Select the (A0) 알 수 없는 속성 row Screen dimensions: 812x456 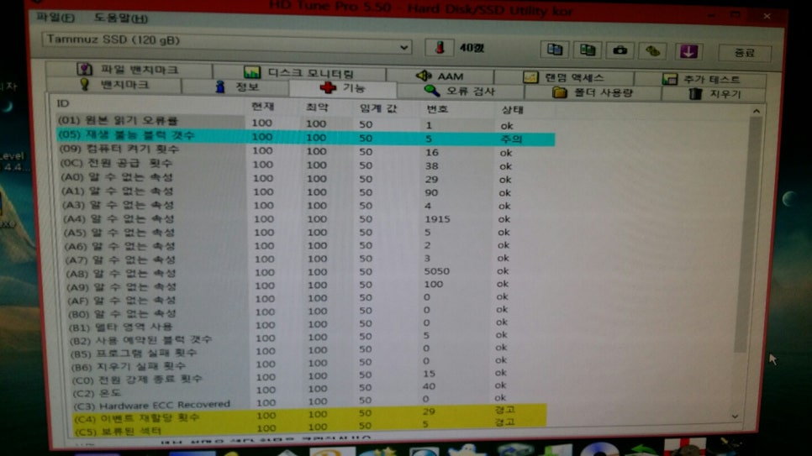305,178
